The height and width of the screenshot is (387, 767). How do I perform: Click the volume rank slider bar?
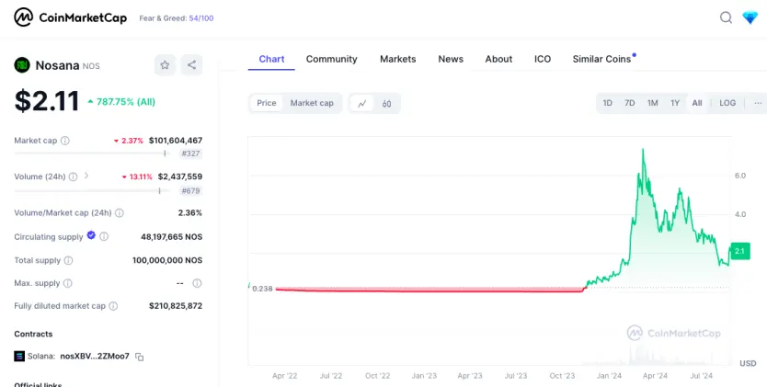coord(92,190)
